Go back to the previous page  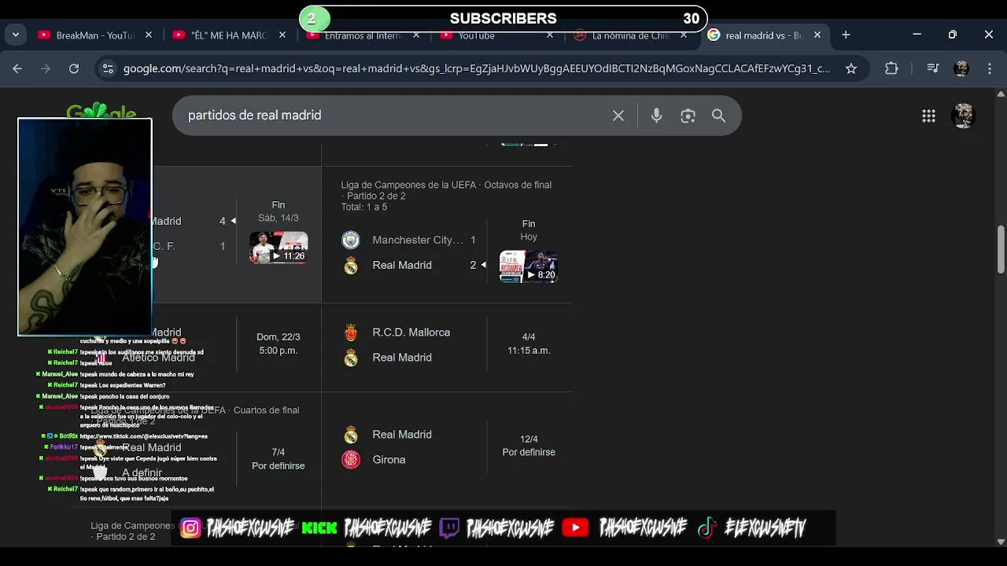17,68
